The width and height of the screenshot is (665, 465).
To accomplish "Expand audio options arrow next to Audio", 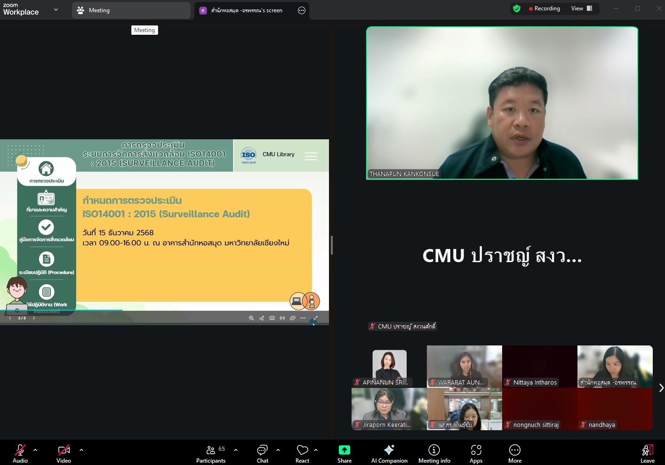I will [35, 450].
